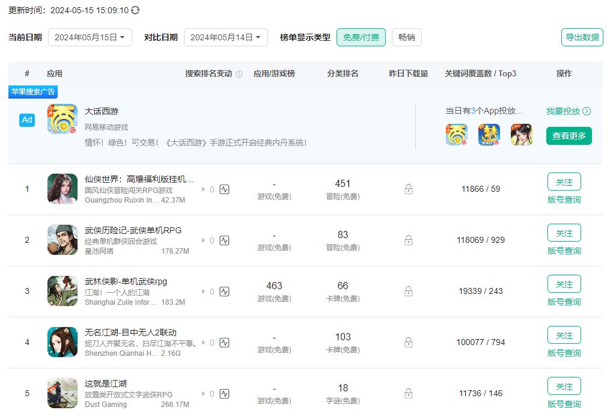Follow 仙侠世界 with the 关注 button
The height and width of the screenshot is (416, 610).
(x=564, y=182)
